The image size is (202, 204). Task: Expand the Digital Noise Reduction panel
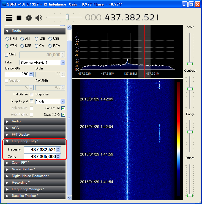click(x=35, y=176)
